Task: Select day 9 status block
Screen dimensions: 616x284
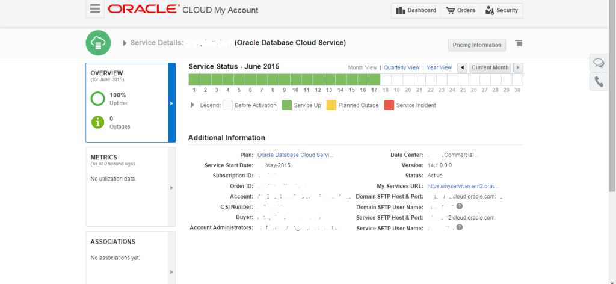Action: pos(285,79)
